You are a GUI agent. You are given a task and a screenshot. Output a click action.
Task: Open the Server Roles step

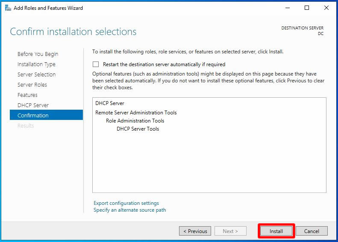pos(32,85)
